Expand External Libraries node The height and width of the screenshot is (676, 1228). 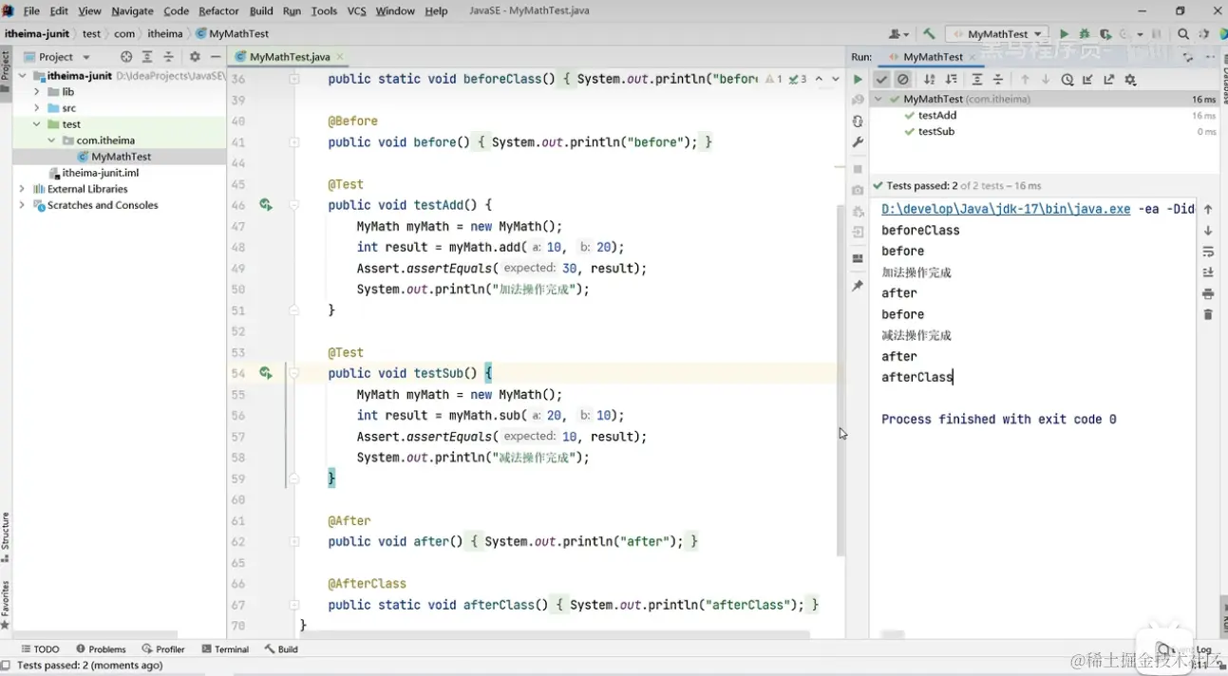(22, 189)
